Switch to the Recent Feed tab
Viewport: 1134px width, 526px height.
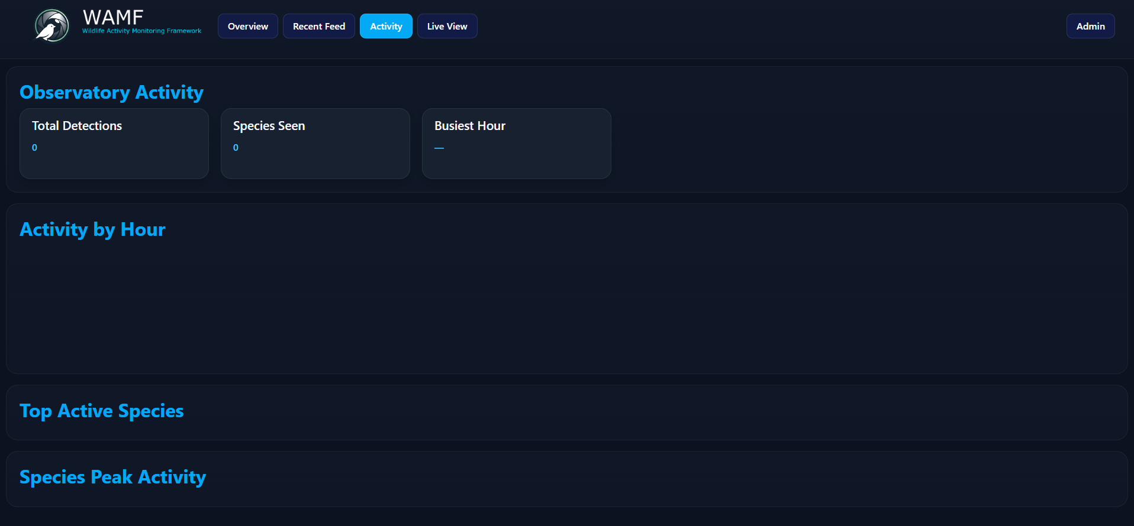click(x=319, y=26)
